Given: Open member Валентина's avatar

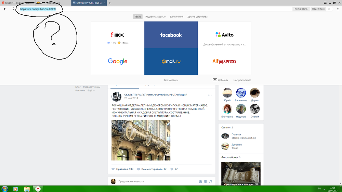Looking at the screenshot, I should click(241, 93).
